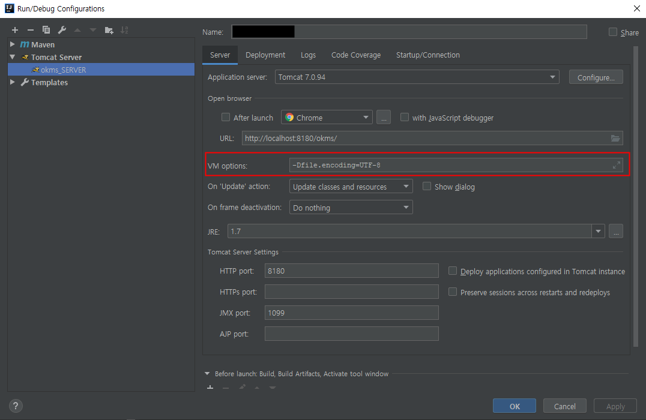Select okms_SERVER configuration in tree
646x420 pixels.
101,70
